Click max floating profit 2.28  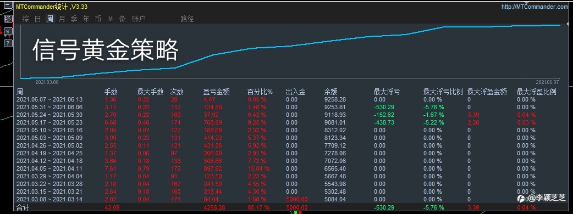point(473,122)
